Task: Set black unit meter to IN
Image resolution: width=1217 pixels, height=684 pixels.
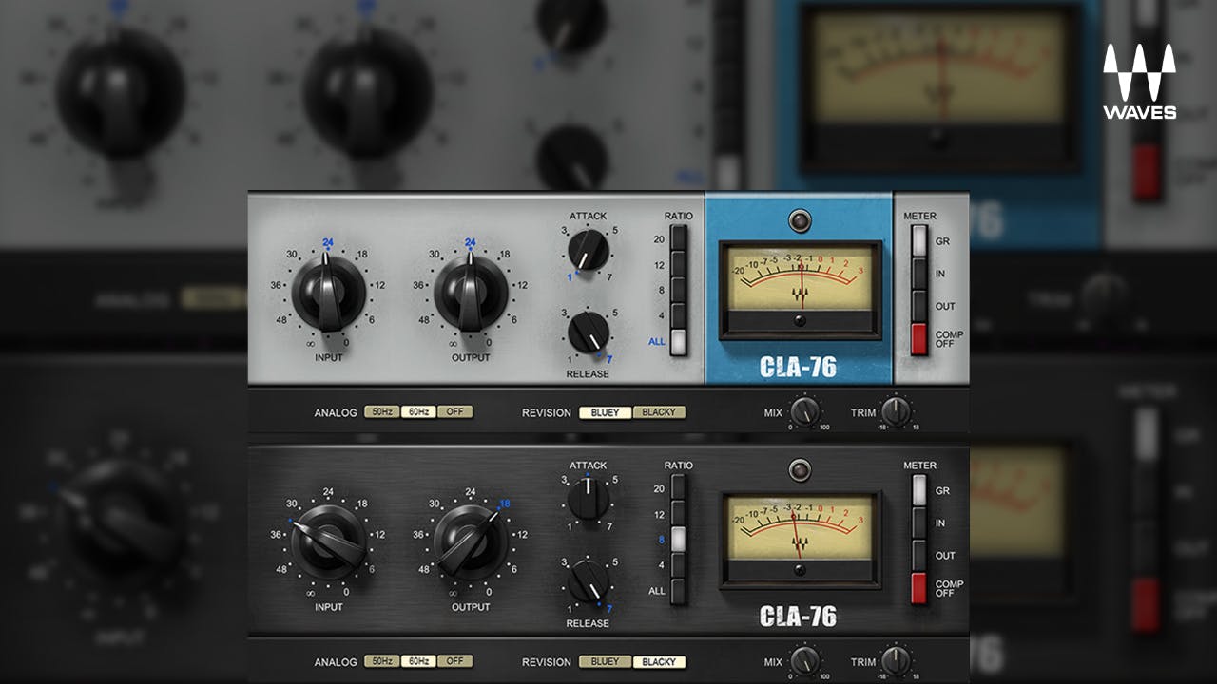Action: point(918,522)
